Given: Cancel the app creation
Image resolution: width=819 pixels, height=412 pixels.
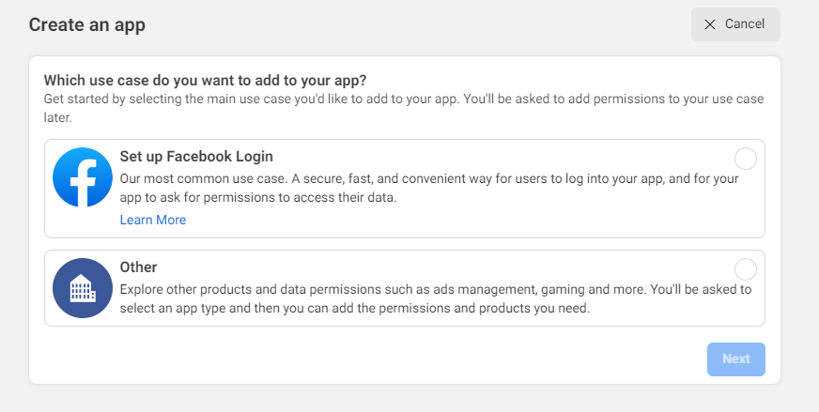Looking at the screenshot, I should click(735, 24).
